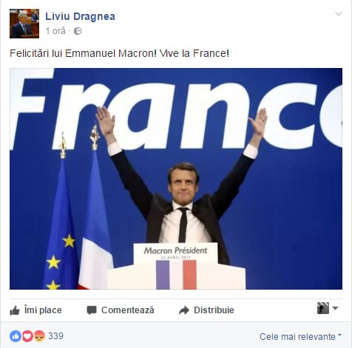This screenshot has width=352, height=348.
Task: Click the Îmi place button label
Action: coord(43,310)
